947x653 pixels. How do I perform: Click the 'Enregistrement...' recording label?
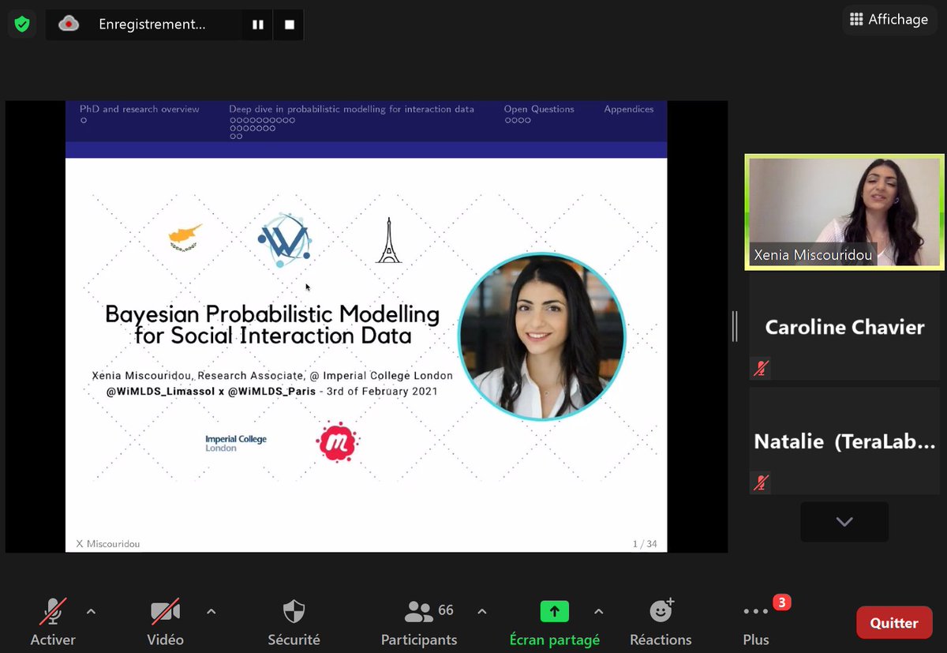pyautogui.click(x=152, y=24)
